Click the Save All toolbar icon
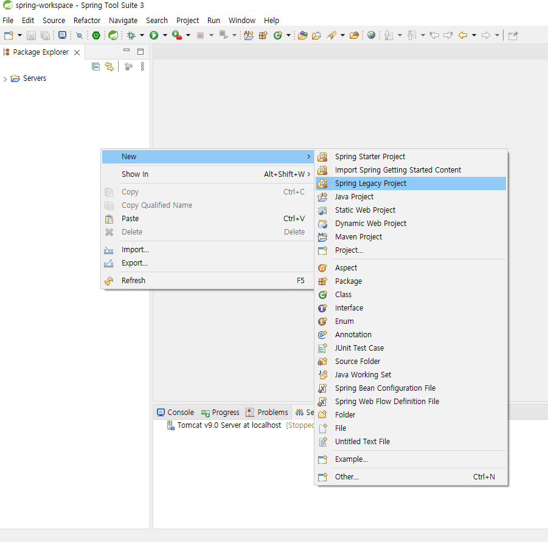 [x=45, y=35]
